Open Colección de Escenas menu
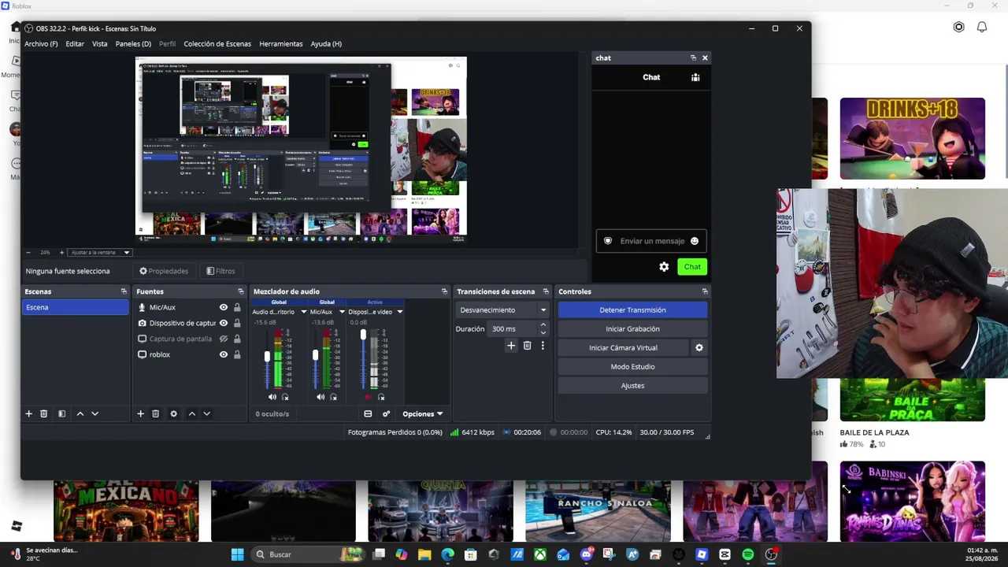 [217, 44]
